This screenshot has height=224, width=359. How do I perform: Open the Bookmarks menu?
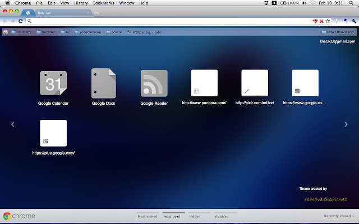(103, 3)
